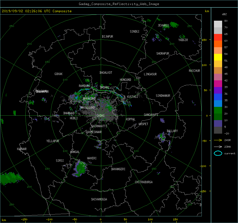Click the green 20 dBZ color band
238x223 pixels.
[218, 110]
